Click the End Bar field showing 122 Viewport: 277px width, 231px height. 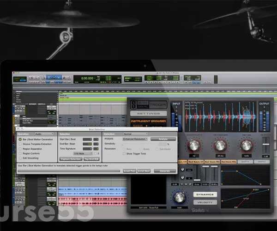(x=87, y=144)
